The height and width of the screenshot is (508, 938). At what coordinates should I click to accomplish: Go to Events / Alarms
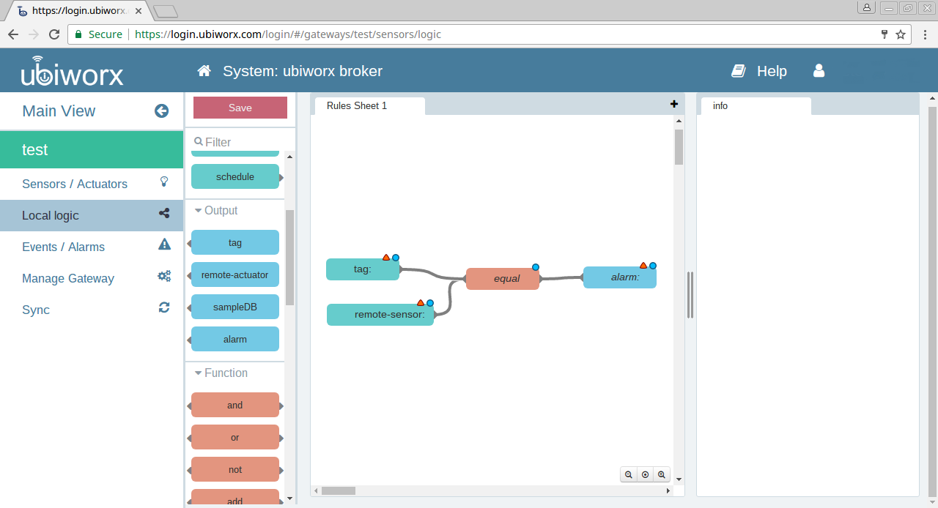coord(63,247)
